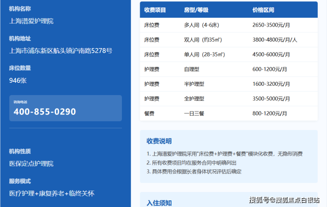Viewport: 327px width, 207px height.
Task: Click the 价格区间 column header
Action: coord(263,10)
